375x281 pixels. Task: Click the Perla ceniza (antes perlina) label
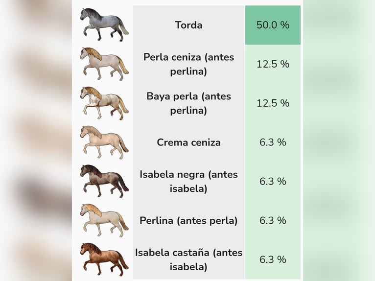click(x=188, y=64)
